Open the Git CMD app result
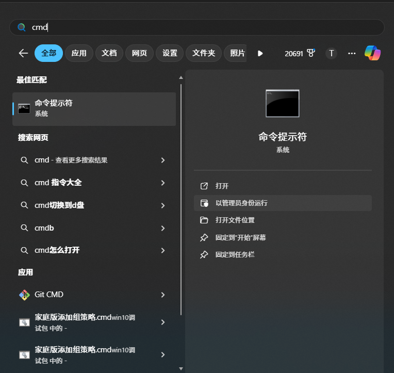The image size is (394, 373). pyautogui.click(x=94, y=295)
